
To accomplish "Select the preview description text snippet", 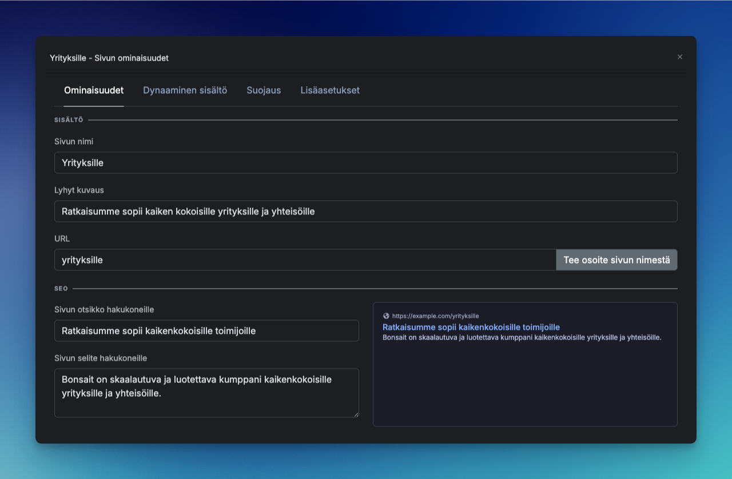I will point(522,337).
